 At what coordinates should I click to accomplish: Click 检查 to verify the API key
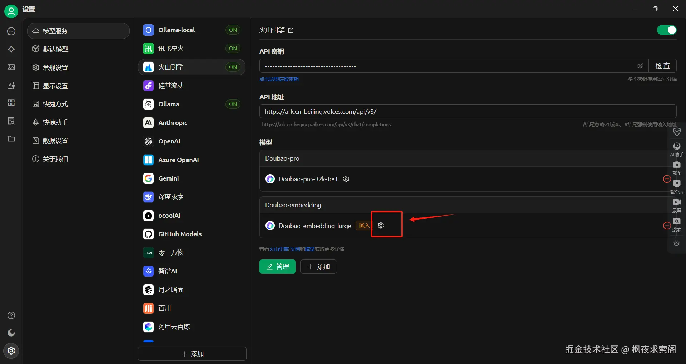coord(662,66)
